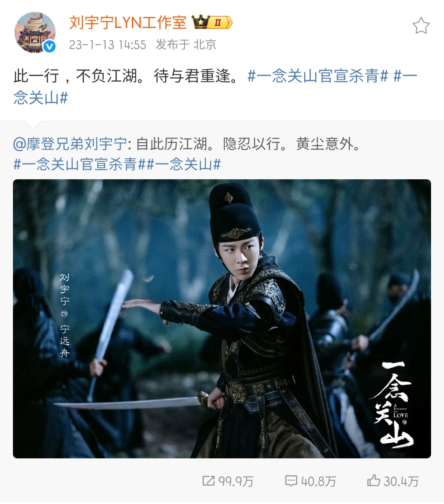Tap the repost icon showing 99.9万

(x=208, y=481)
